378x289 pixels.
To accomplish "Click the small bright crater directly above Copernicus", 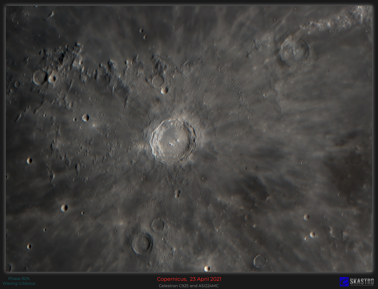I will (x=164, y=90).
